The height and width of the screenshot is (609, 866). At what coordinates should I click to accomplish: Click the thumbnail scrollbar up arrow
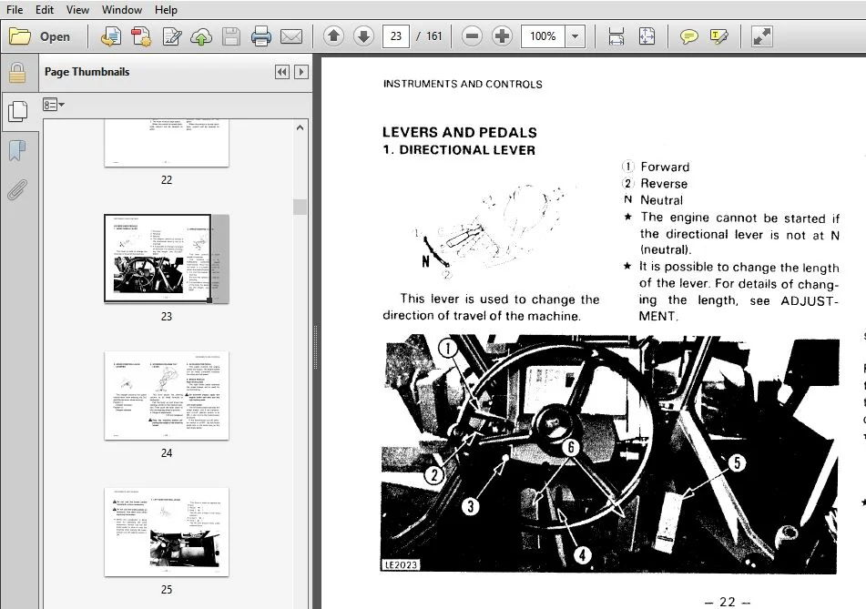coord(300,127)
